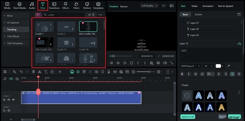The height and width of the screenshot is (121, 245).
Task: Split the clip with scissors tool
Action: tap(40, 72)
